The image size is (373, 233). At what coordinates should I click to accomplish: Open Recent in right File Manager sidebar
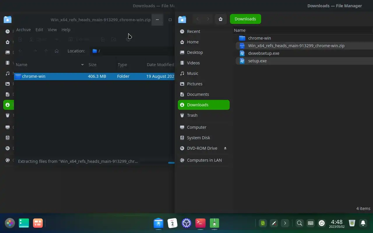tap(204, 31)
